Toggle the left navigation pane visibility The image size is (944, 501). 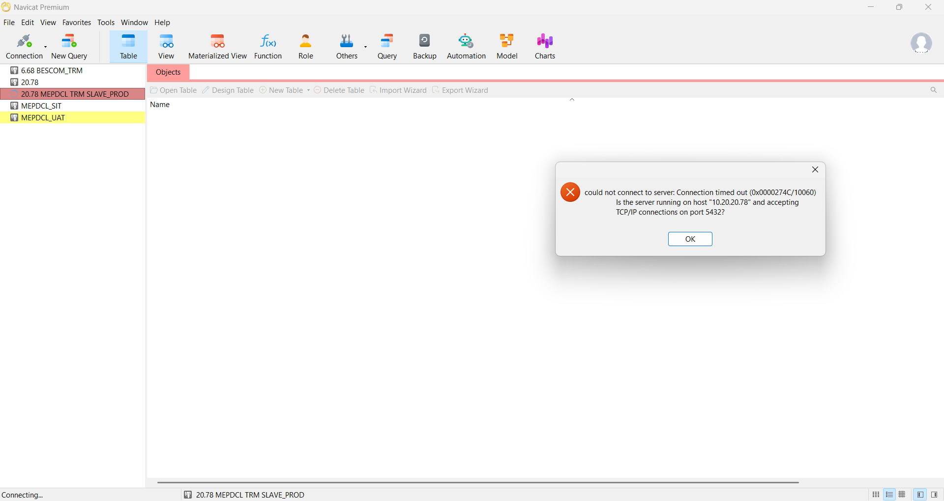920,495
